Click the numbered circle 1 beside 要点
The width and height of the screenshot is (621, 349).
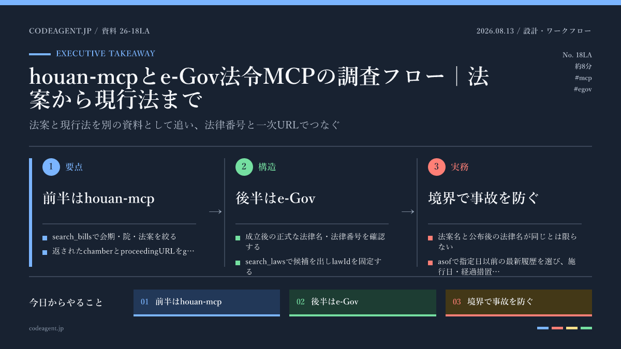coord(51,167)
